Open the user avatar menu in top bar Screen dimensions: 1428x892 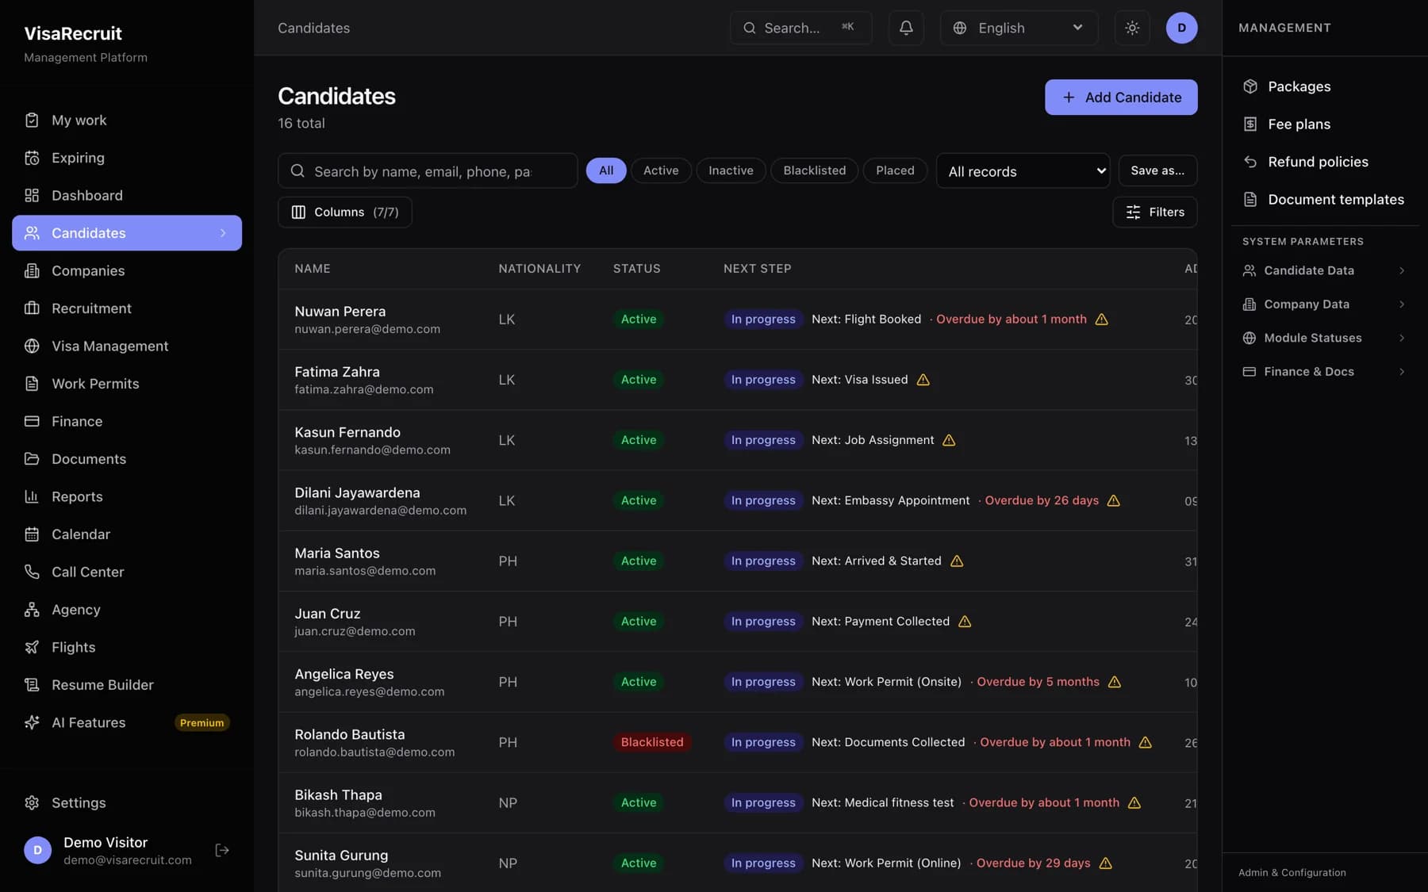[x=1181, y=28]
